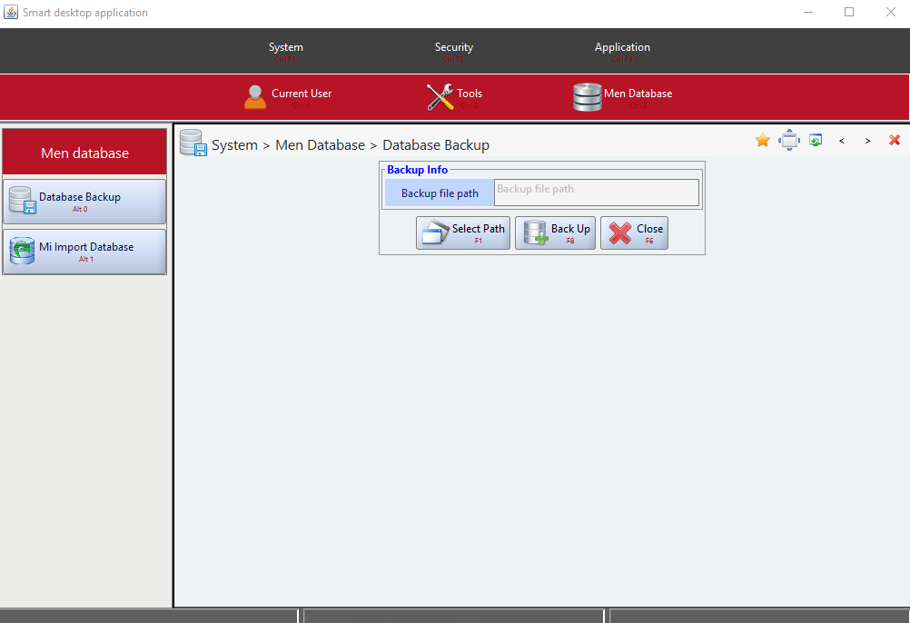Click the Close button in Backup Info
Screen dimensions: 910x623
coord(634,232)
